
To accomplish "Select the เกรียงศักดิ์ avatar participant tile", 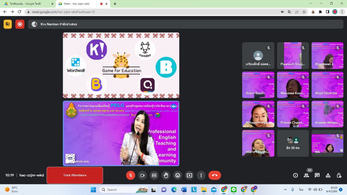I will (258, 56).
